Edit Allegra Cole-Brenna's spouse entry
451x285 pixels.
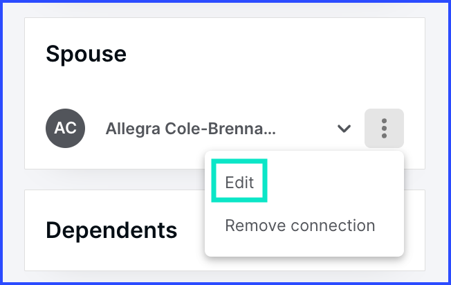coord(239,183)
